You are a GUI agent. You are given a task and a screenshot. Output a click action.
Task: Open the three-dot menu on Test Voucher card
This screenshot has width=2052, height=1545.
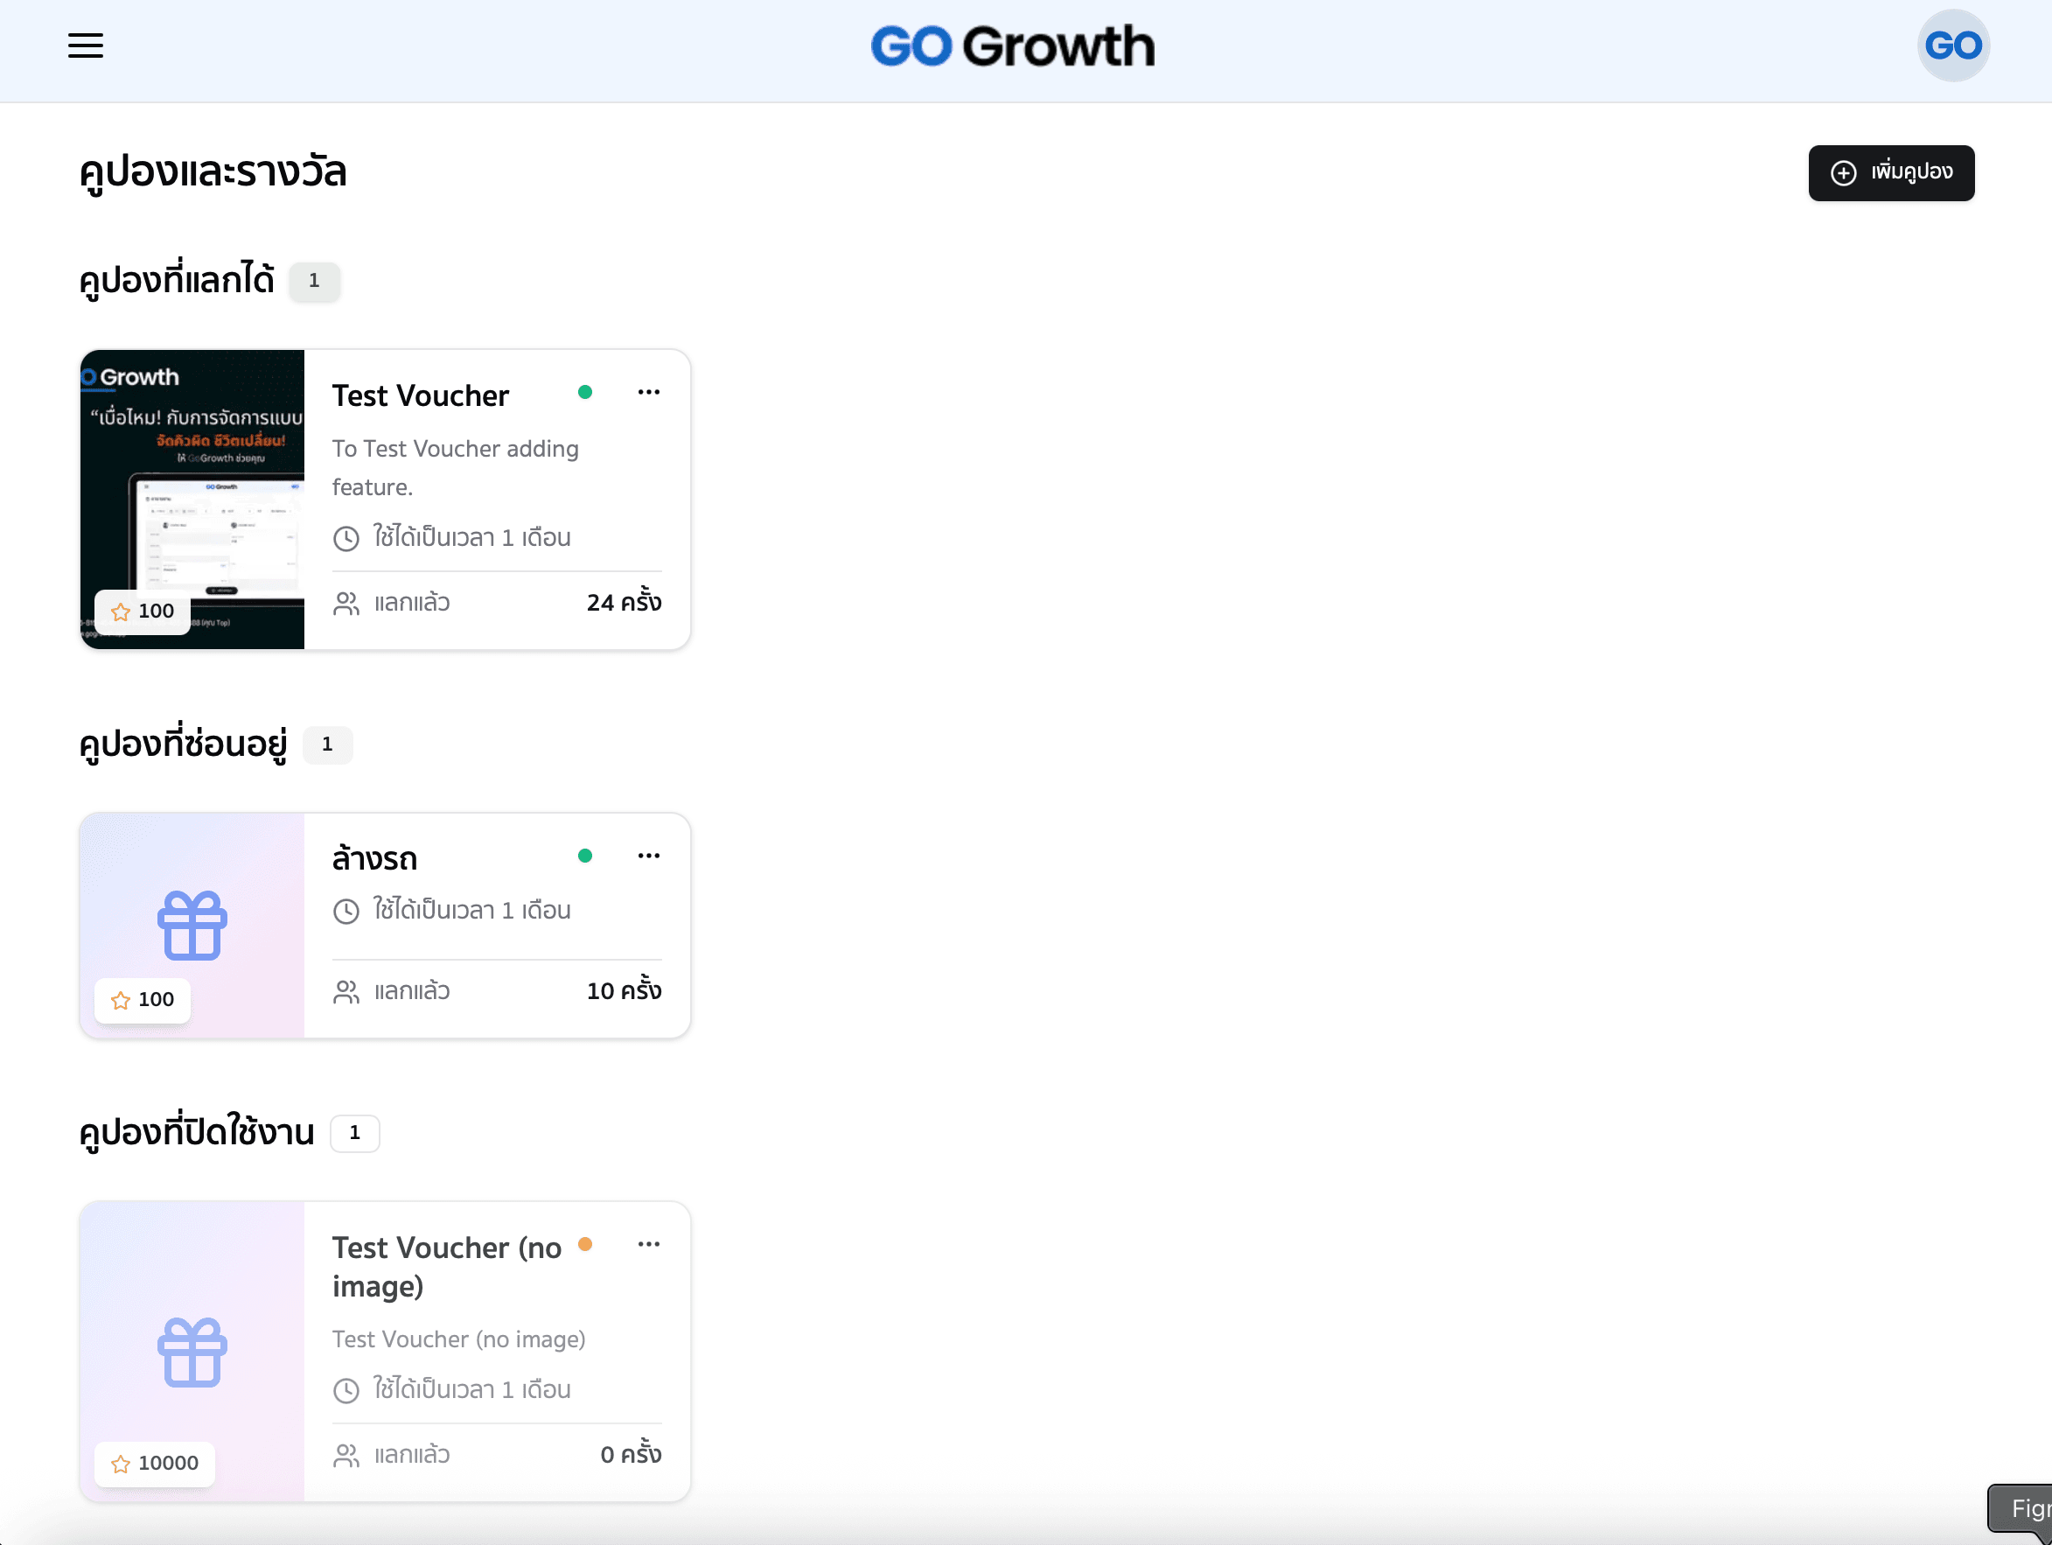point(648,393)
